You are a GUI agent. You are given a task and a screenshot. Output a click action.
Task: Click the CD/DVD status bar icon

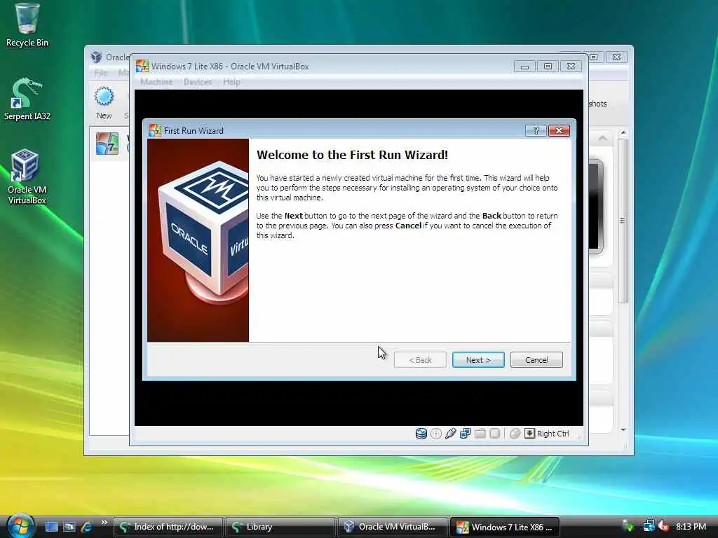pyautogui.click(x=436, y=433)
